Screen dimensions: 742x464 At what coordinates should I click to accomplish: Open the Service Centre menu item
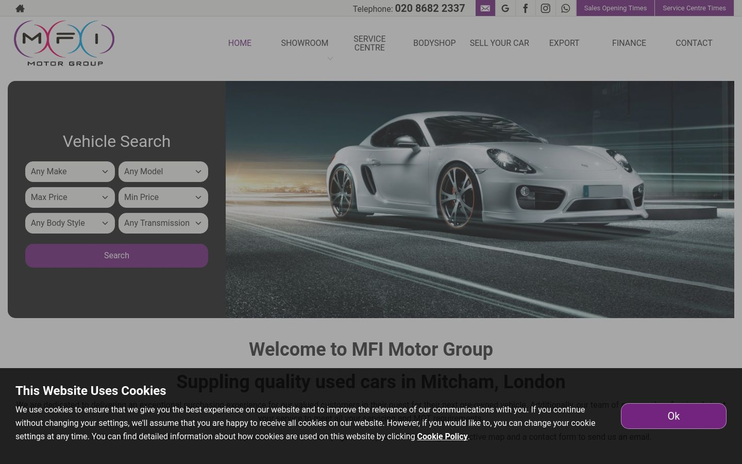[369, 43]
